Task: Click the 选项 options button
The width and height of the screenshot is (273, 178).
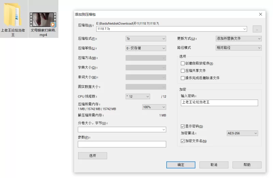Action: point(92,155)
